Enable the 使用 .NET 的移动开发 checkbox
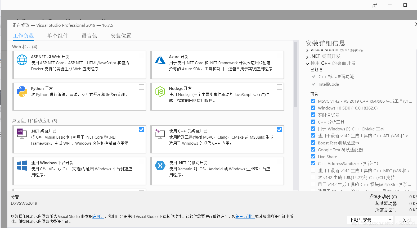This screenshot has height=228, width=417. (280, 161)
